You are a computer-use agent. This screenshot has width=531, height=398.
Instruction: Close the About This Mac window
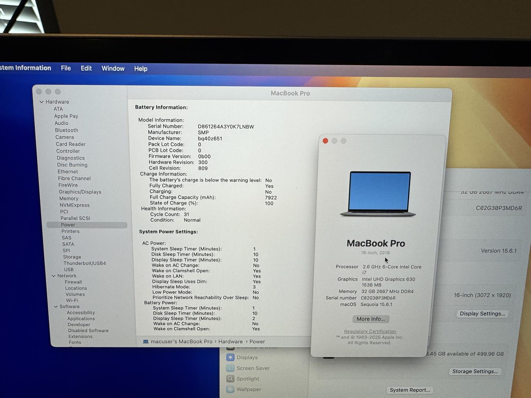tap(325, 141)
